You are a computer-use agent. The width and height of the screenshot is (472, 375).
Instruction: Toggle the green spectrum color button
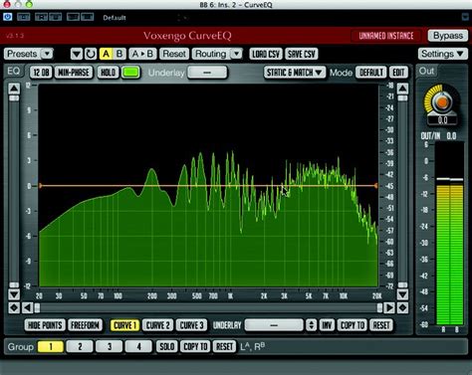[130, 73]
